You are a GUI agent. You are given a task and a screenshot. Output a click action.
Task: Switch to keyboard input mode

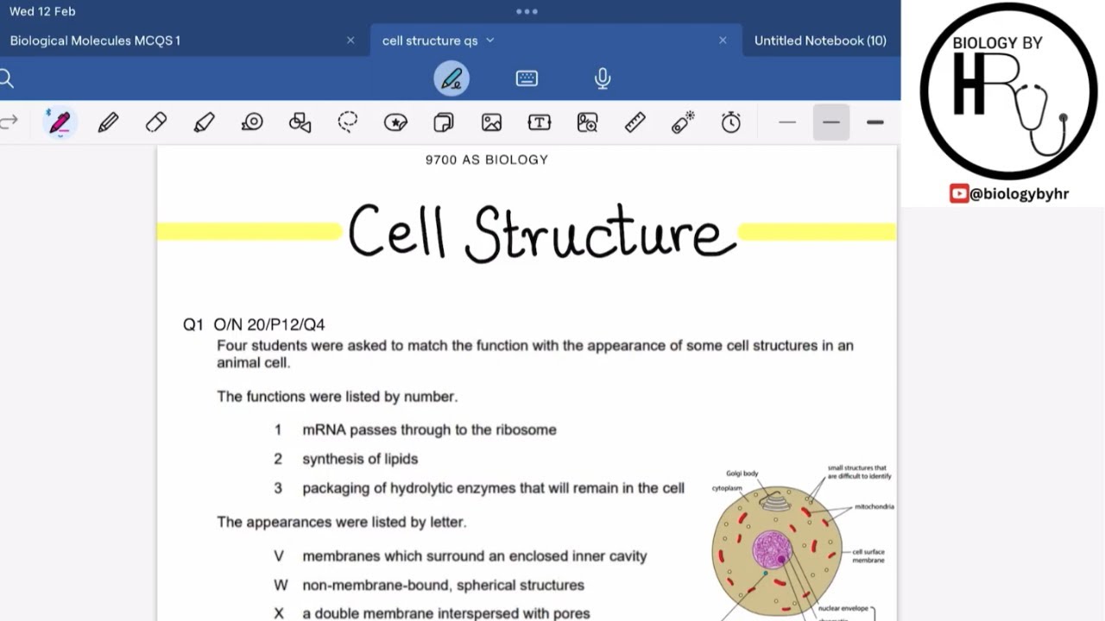pos(527,78)
